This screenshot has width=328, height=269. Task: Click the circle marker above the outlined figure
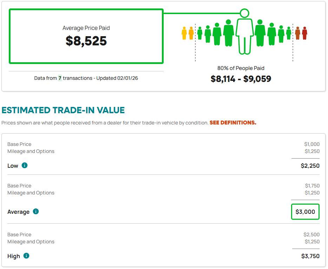[x=244, y=13]
